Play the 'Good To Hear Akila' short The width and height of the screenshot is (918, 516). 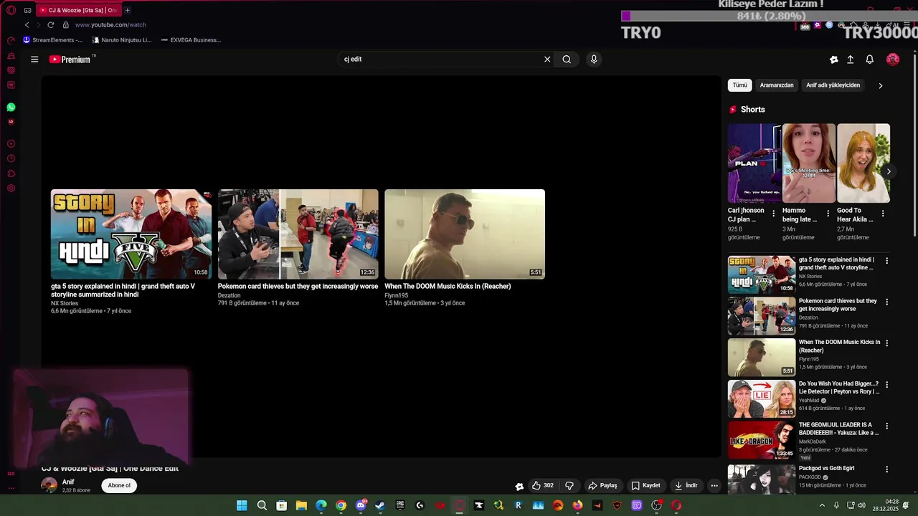(863, 163)
